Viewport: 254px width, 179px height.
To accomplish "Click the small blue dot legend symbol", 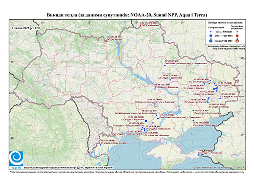I will point(211,32).
